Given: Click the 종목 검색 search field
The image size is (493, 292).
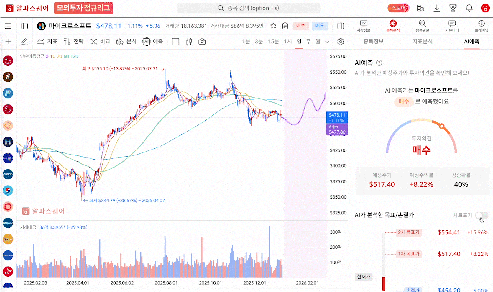Looking at the screenshot, I should [x=248, y=8].
